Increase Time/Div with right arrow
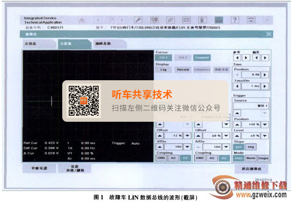The width and height of the screenshot is (291, 202). 265,86
